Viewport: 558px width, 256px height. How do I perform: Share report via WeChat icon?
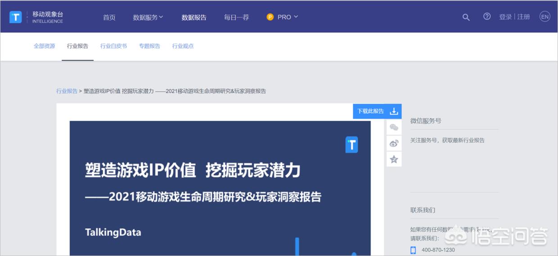394,128
